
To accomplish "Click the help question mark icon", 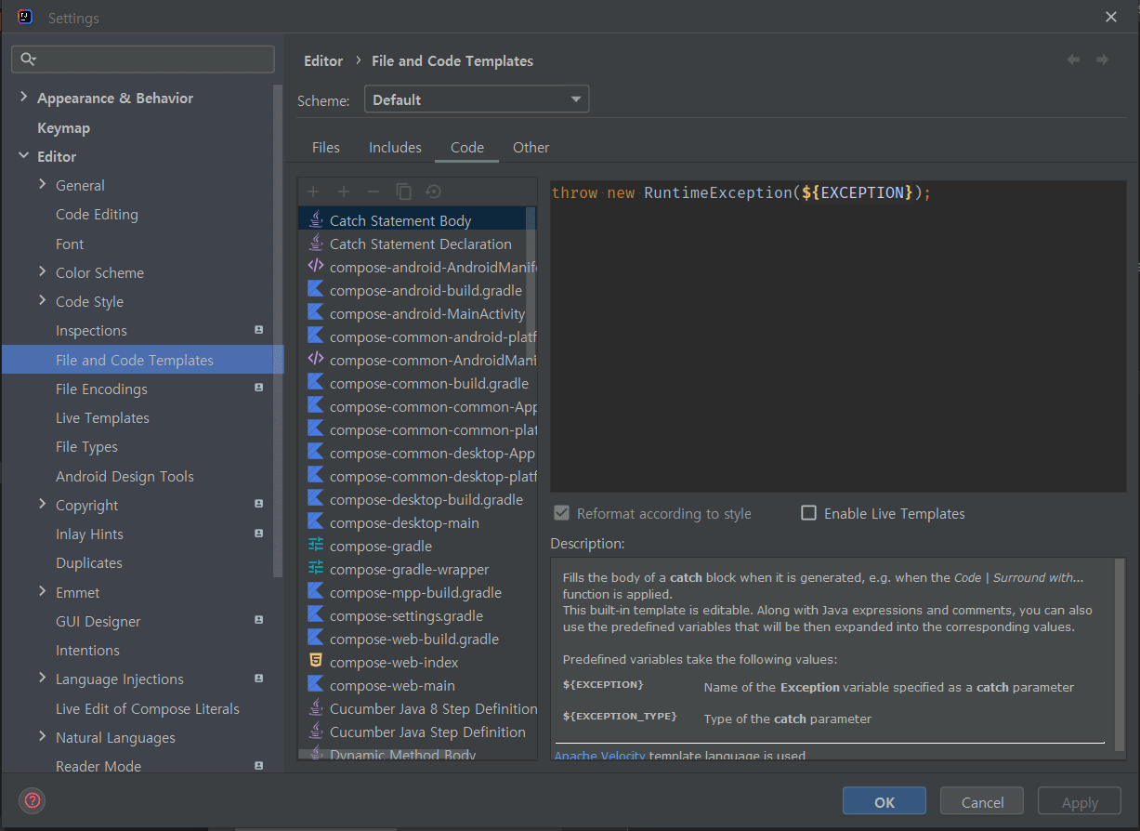I will (33, 800).
